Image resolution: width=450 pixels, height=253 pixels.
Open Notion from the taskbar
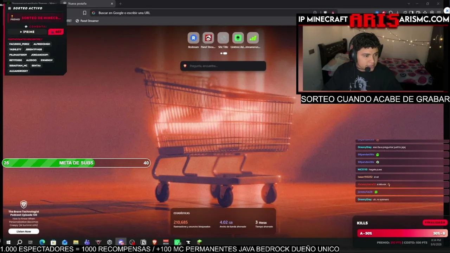pos(143,242)
